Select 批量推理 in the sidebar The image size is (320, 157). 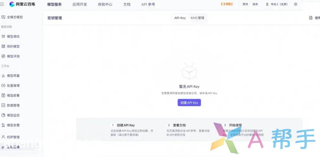pos(13,86)
